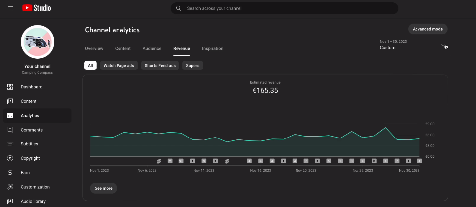
Task: Click the Nov 1, 2023 date label
Action: point(99,171)
